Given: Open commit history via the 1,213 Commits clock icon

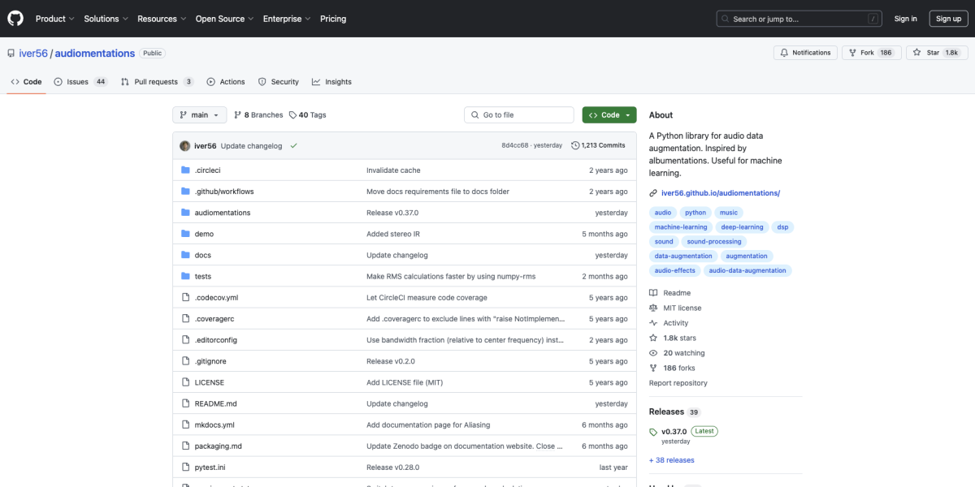Looking at the screenshot, I should 575,146.
